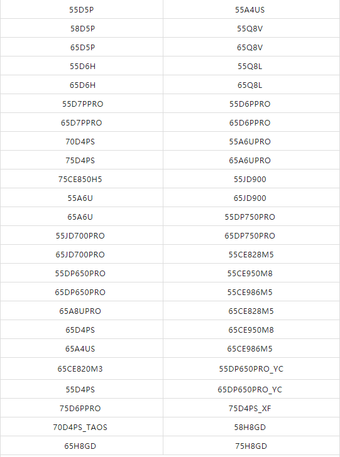
Task: Select the 75D4PS_XF entry
Action: point(250,408)
